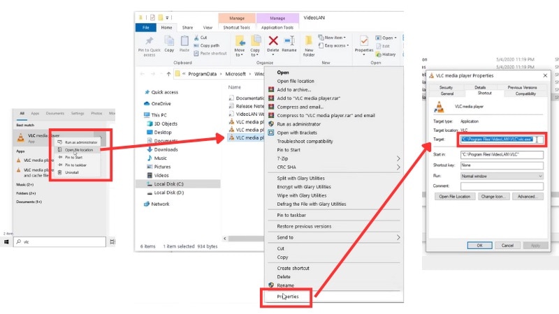559x314 pixels.
Task: Choose Add to archive... in context menu
Action: (x=293, y=90)
